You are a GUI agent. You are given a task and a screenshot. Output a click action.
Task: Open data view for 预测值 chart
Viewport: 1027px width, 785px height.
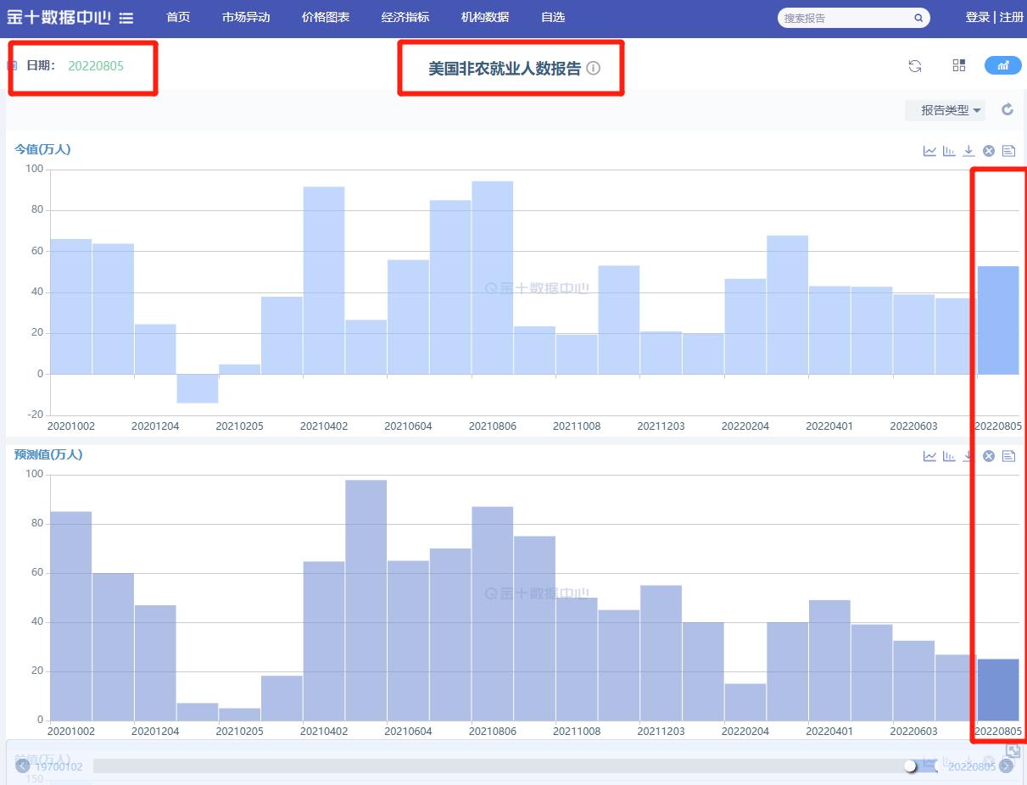tap(1008, 456)
